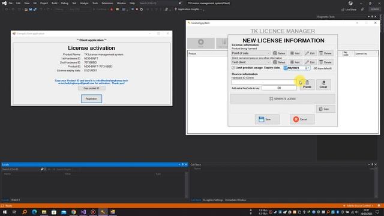The image size is (384, 216).
Task: Open the View menu in Visual Studio
Action: click(x=26, y=3)
